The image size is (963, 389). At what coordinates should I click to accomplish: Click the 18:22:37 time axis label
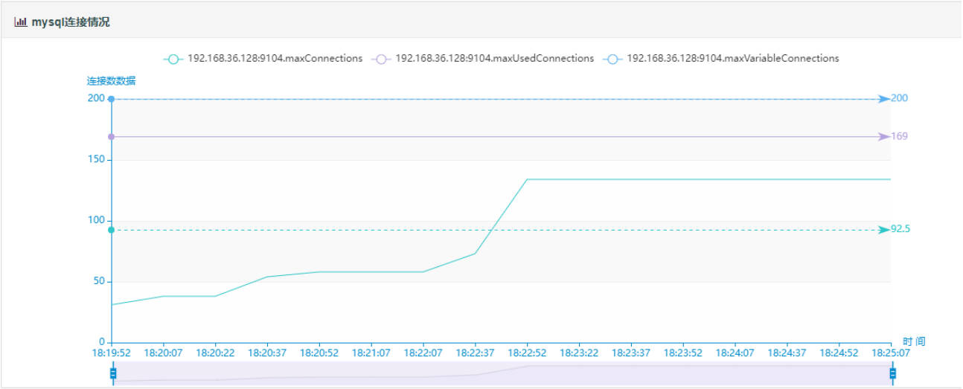pos(475,353)
